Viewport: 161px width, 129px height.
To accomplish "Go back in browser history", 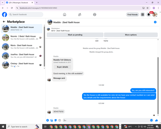I will point(3,8).
